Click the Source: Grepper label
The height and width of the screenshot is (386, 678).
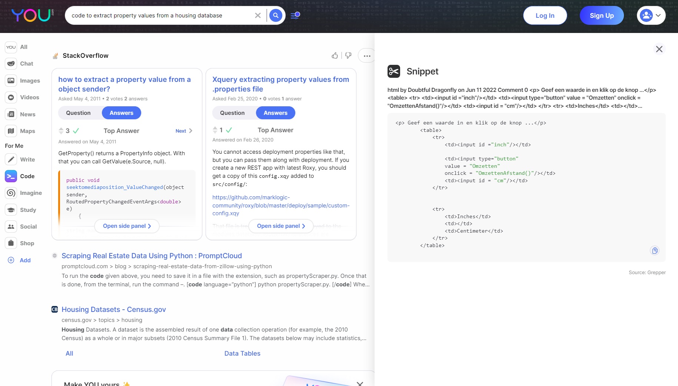pyautogui.click(x=647, y=272)
